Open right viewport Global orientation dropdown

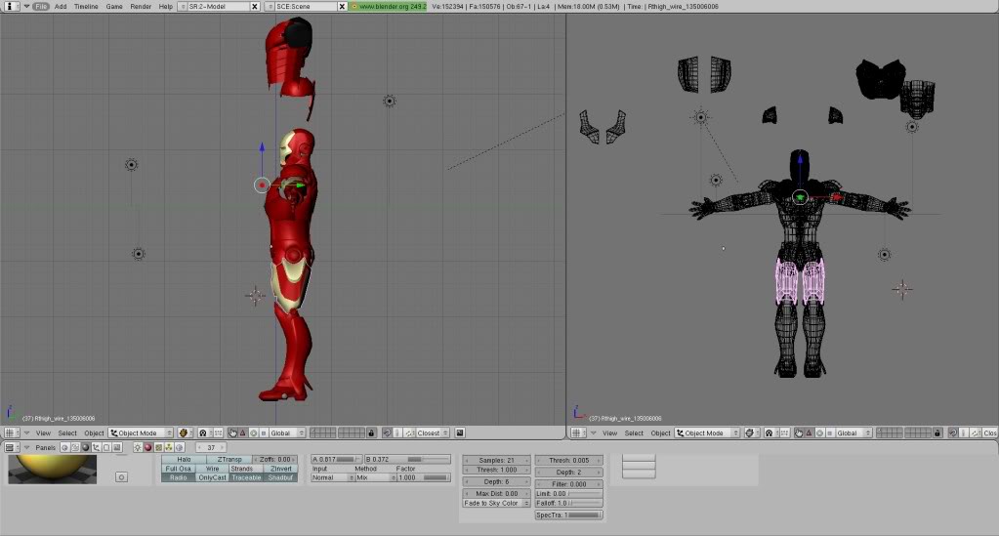[x=853, y=433]
